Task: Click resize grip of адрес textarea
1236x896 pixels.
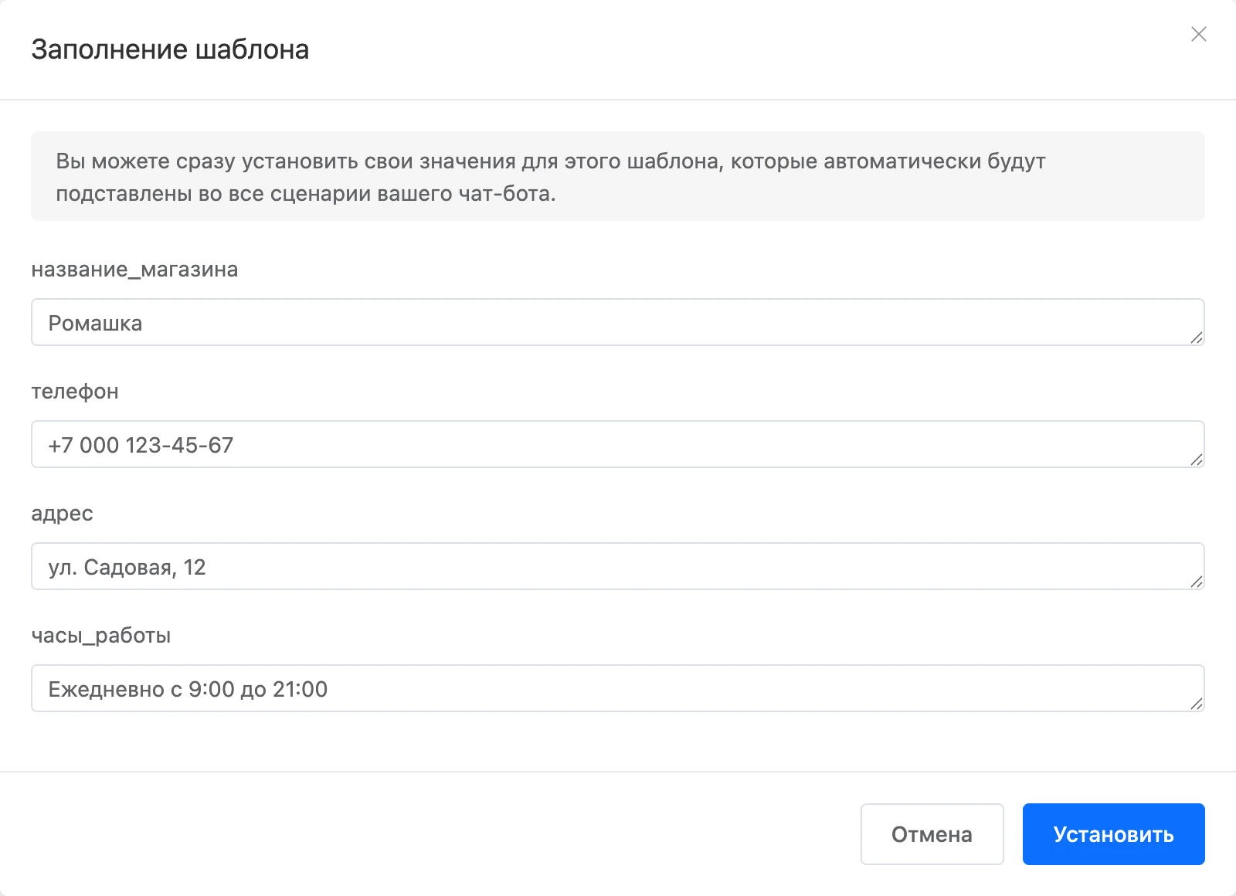Action: click(x=1197, y=582)
